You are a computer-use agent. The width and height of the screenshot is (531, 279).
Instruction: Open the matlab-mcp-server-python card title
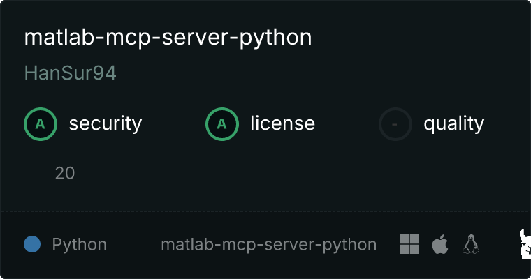point(168,38)
